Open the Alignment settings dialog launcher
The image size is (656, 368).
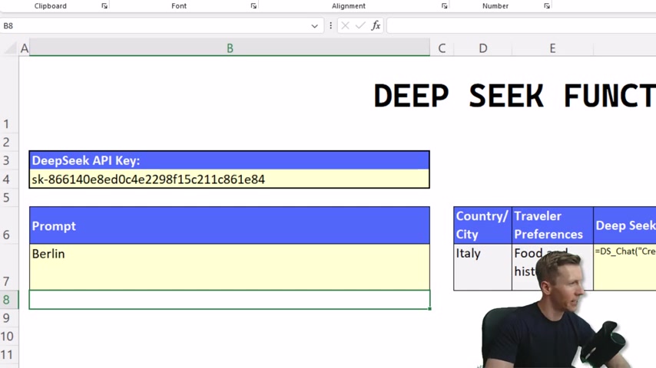point(444,6)
